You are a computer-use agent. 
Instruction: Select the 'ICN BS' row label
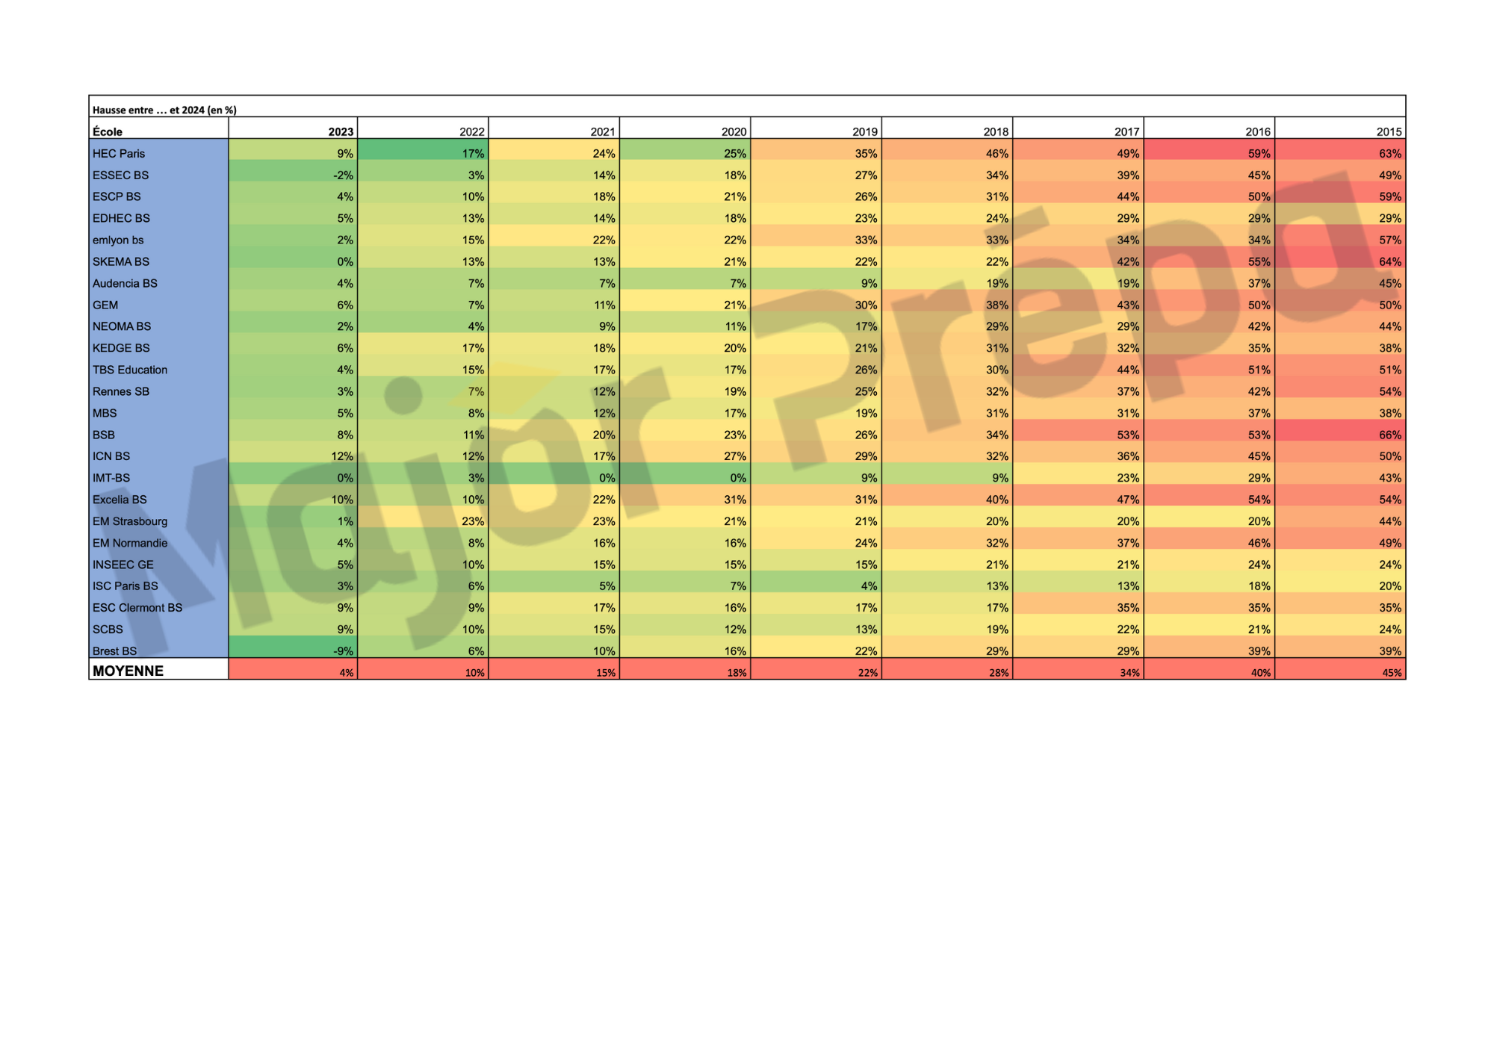point(111,456)
